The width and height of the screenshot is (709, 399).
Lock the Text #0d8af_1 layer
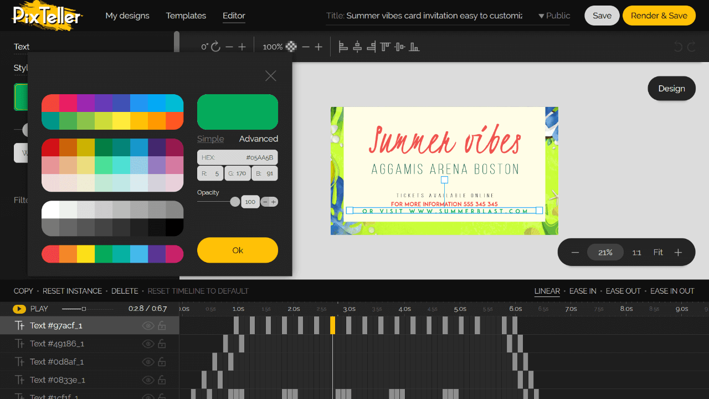162,362
